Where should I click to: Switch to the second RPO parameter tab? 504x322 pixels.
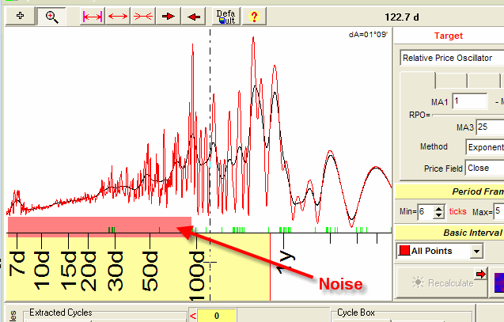coord(450,80)
